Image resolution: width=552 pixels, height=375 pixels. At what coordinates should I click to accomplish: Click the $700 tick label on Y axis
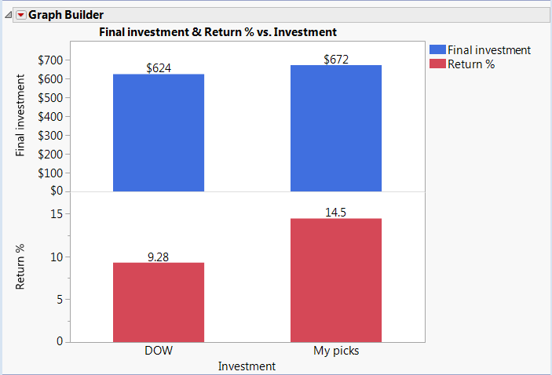click(x=50, y=60)
